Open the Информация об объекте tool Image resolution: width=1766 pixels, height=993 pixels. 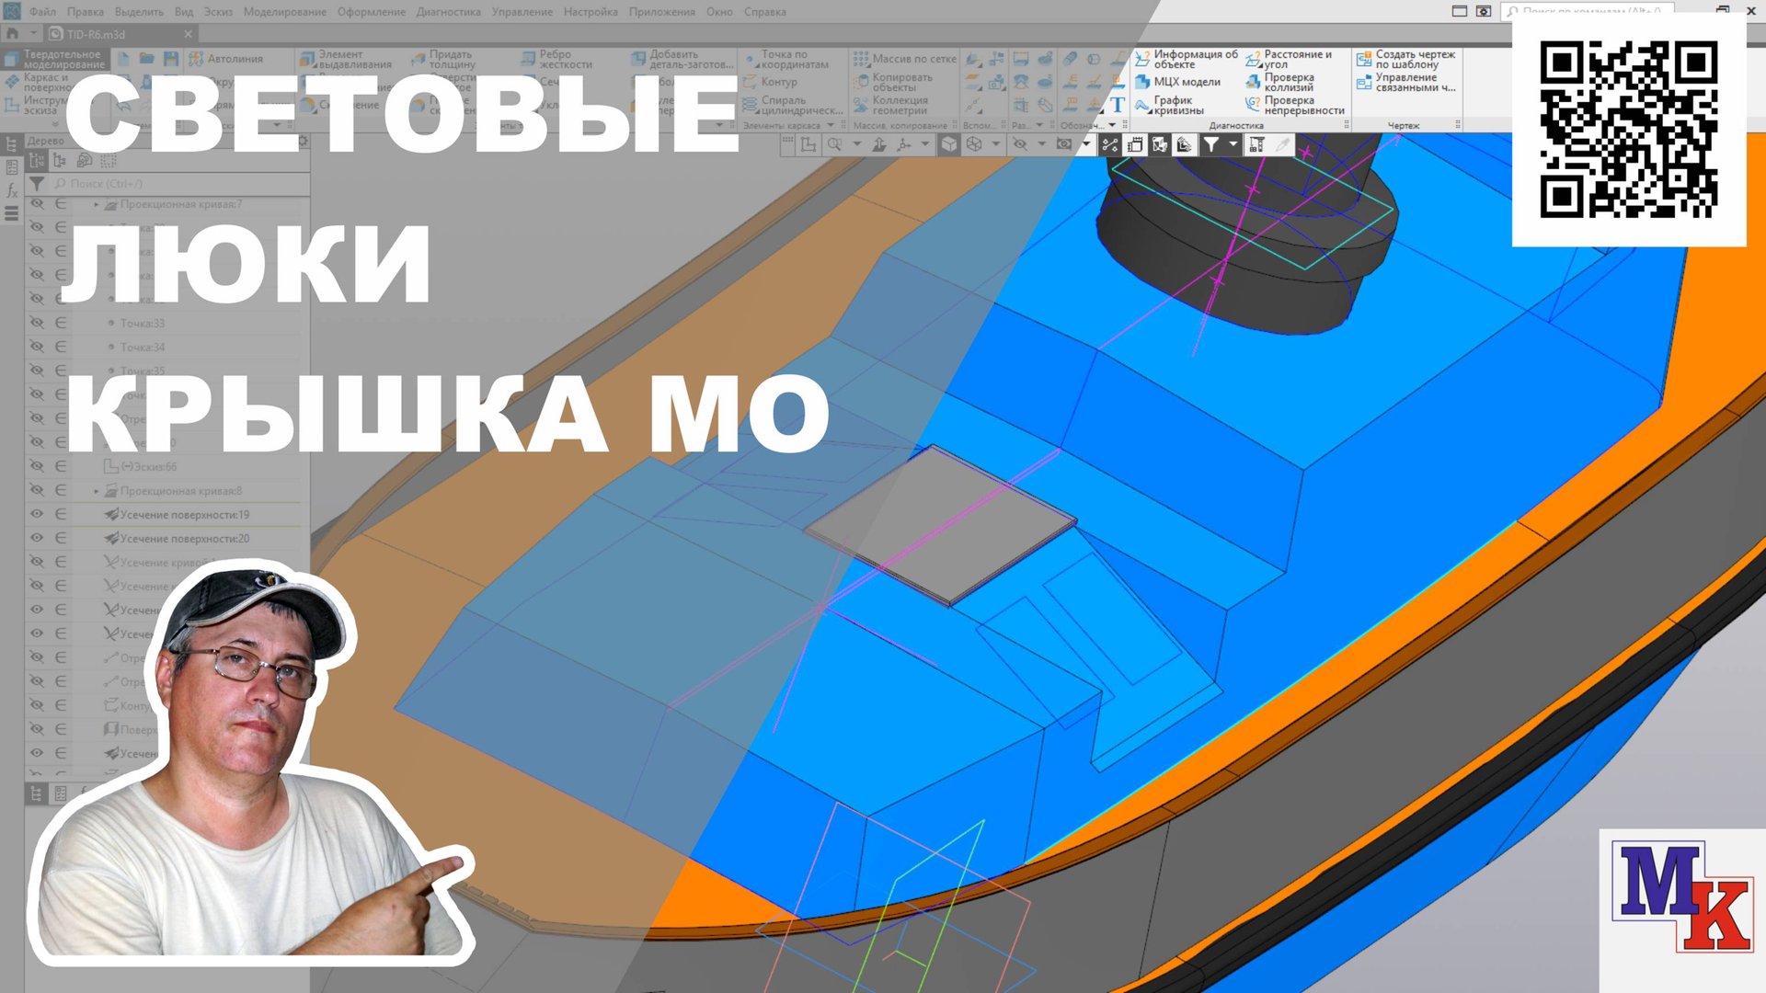[x=1143, y=59]
